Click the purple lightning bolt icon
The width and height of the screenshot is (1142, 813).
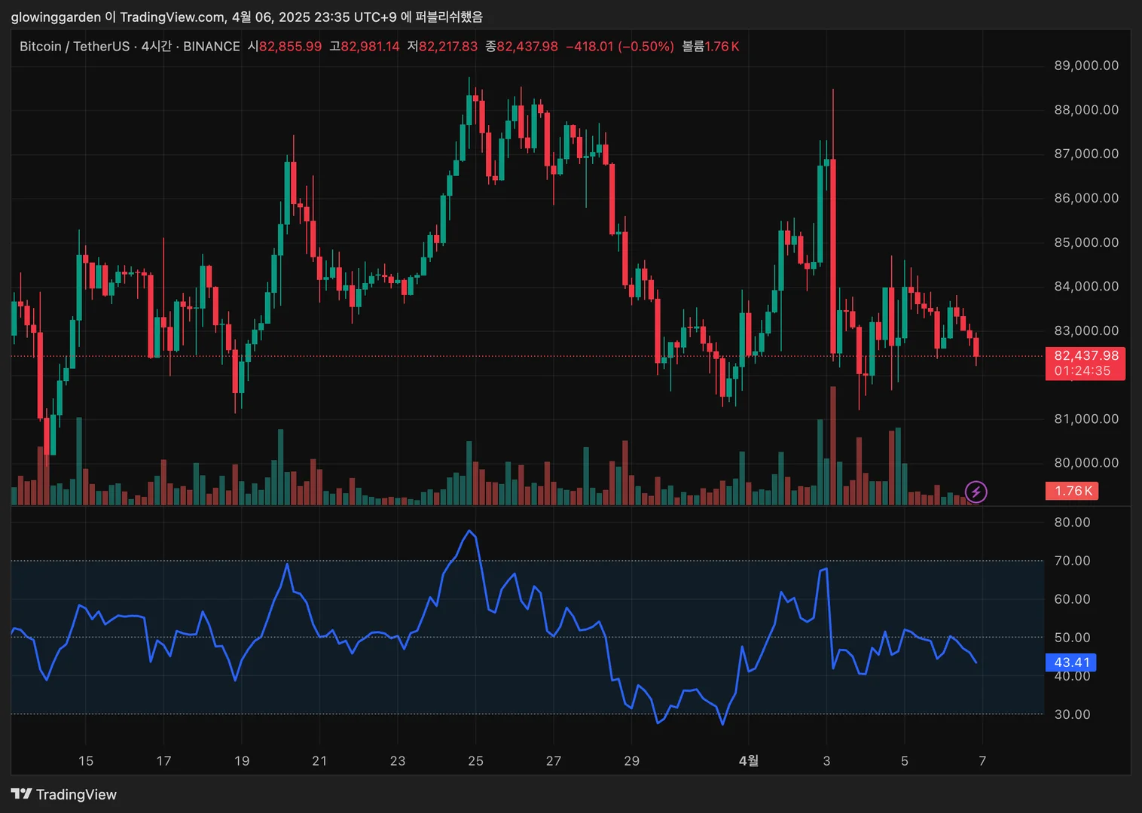976,492
